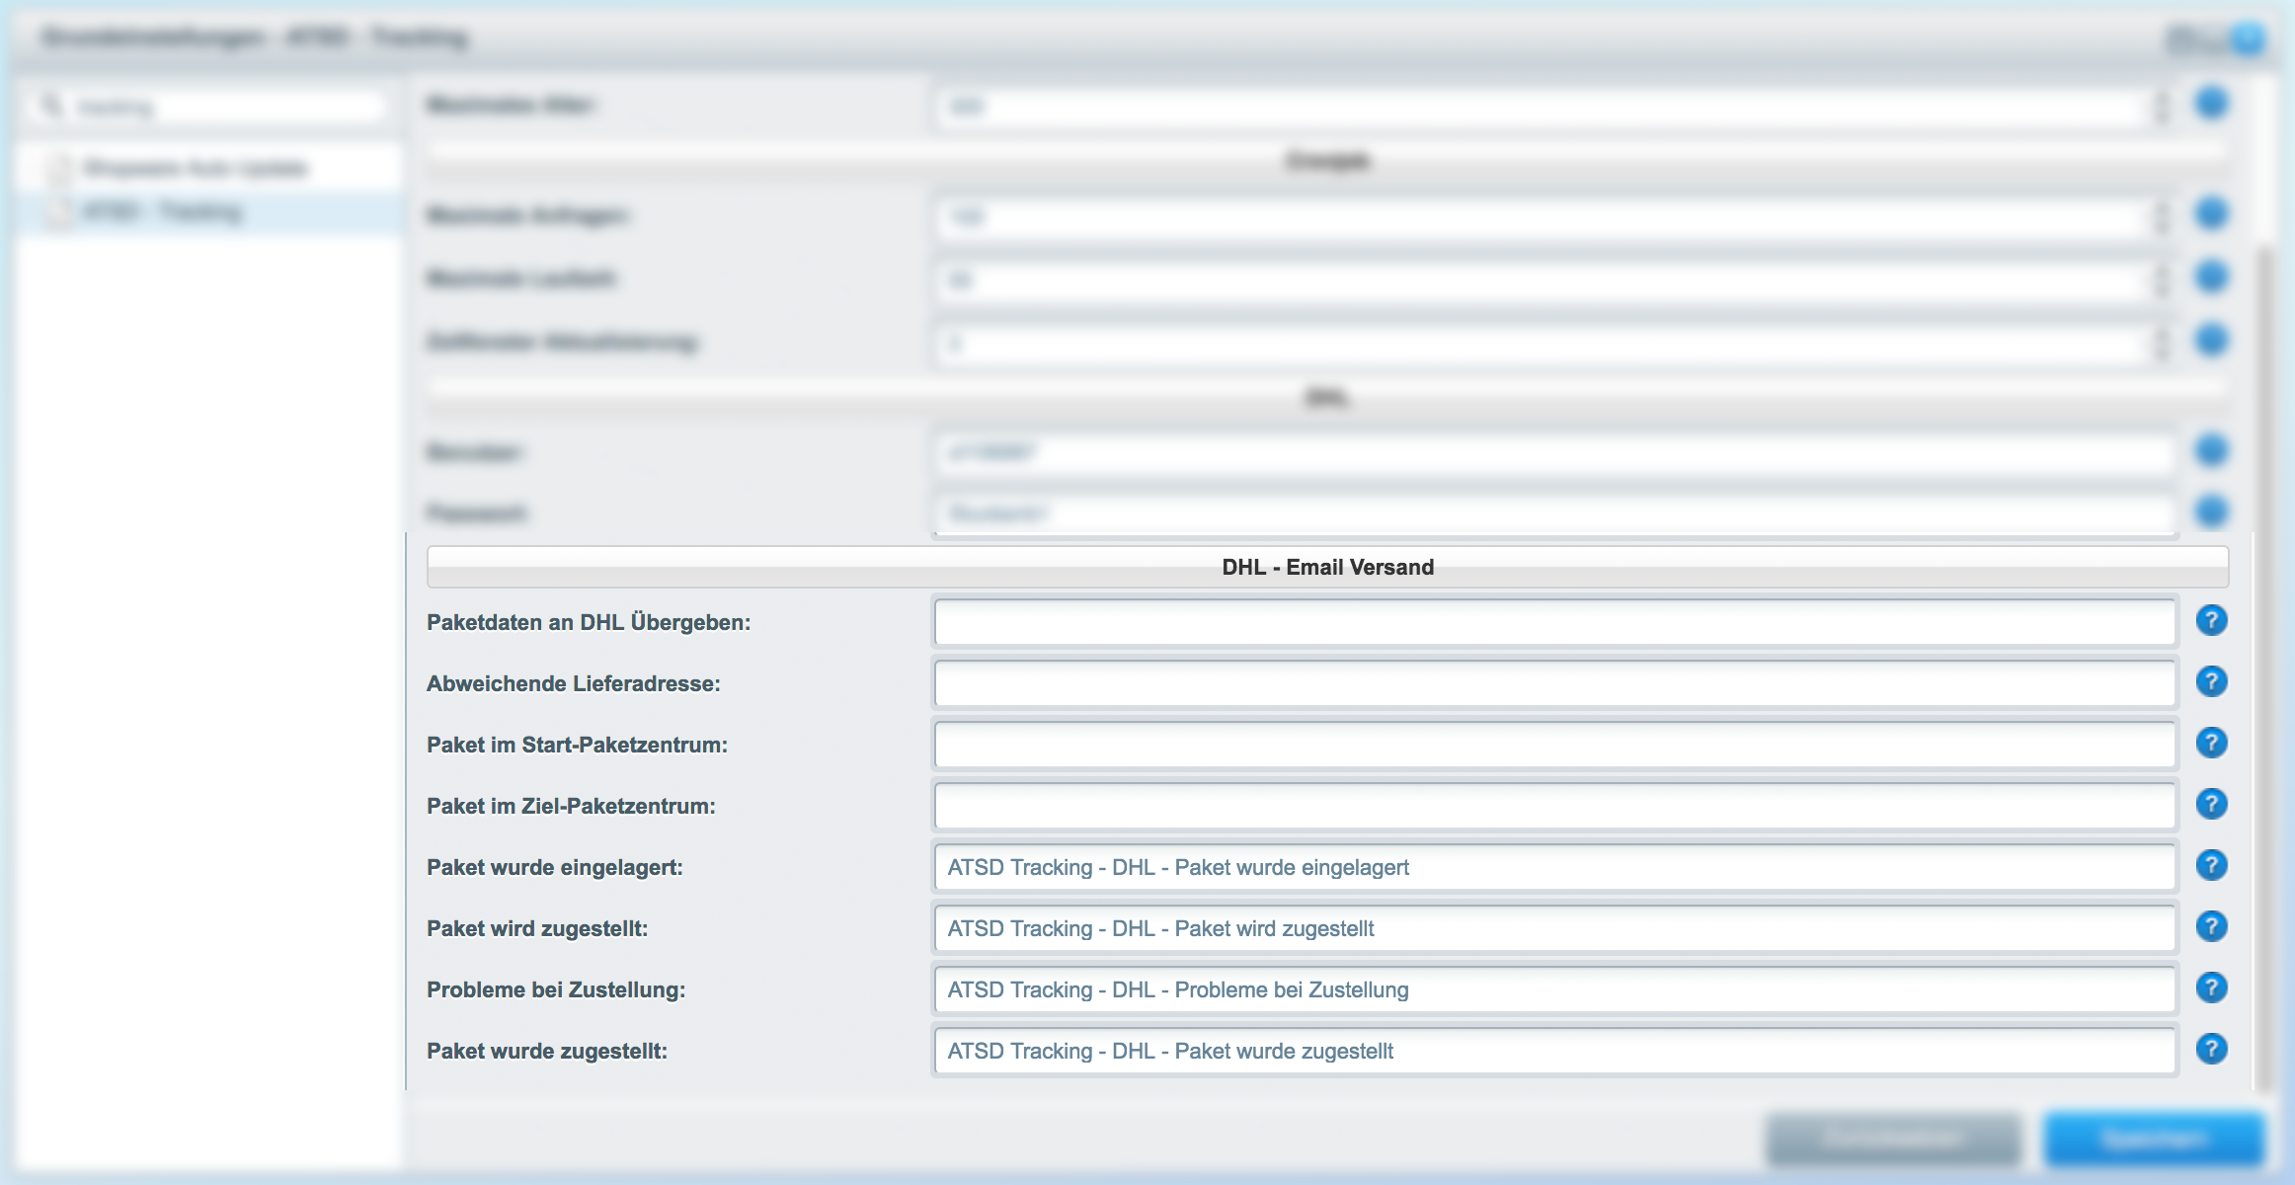
Task: Open help for Paketdaten an DHL Übergeben
Action: [2211, 620]
